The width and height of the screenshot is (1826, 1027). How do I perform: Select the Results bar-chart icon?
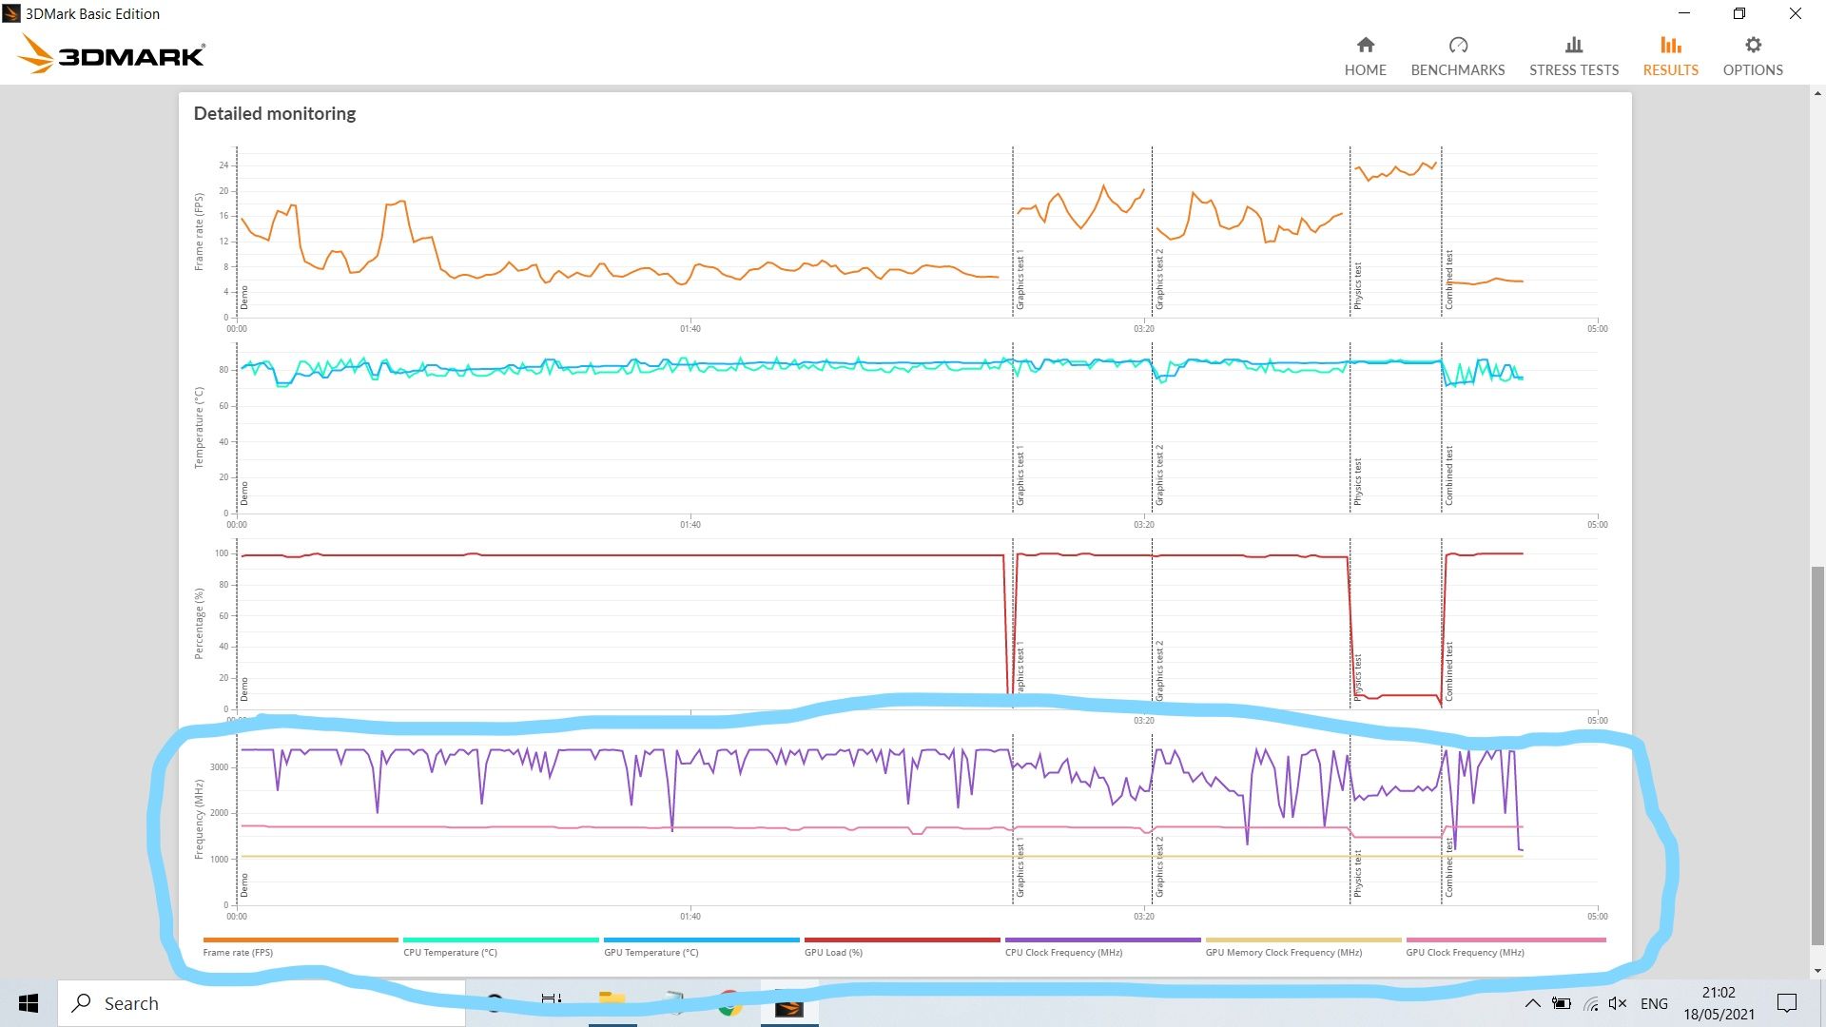click(1670, 45)
